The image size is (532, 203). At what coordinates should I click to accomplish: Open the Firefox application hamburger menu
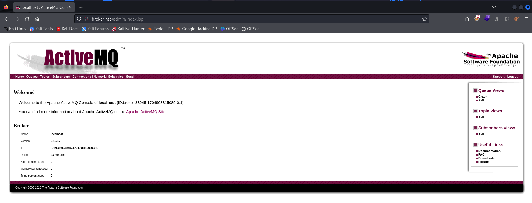(527, 19)
